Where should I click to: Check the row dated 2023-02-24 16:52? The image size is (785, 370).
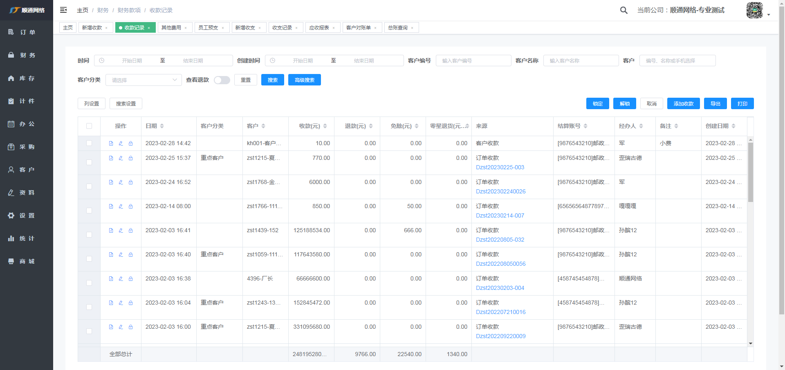tap(89, 186)
